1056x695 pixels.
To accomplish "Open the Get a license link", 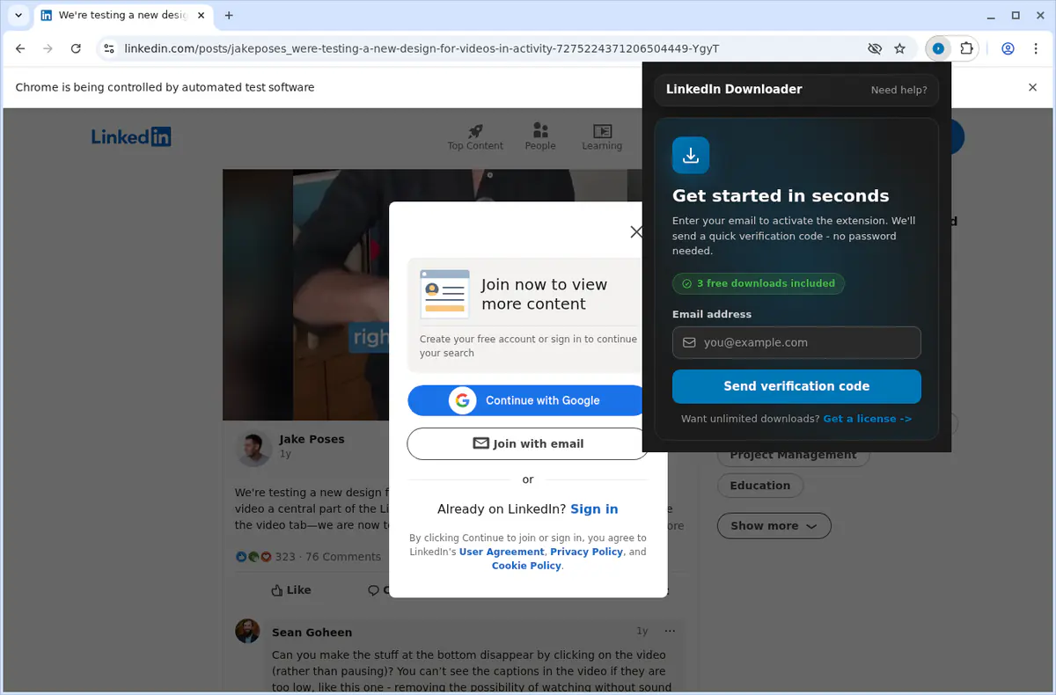I will click(x=867, y=419).
